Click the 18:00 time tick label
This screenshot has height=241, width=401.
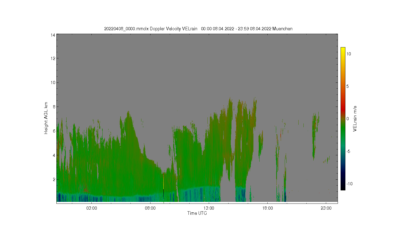click(x=267, y=208)
